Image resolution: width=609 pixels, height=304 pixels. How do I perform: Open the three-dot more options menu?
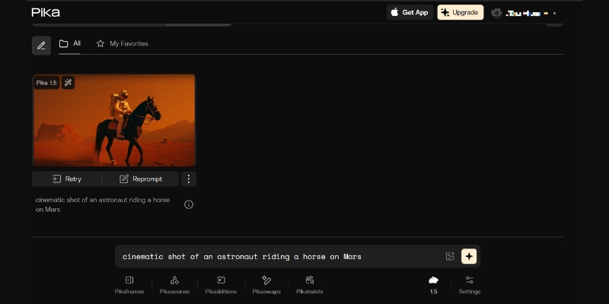(x=189, y=179)
